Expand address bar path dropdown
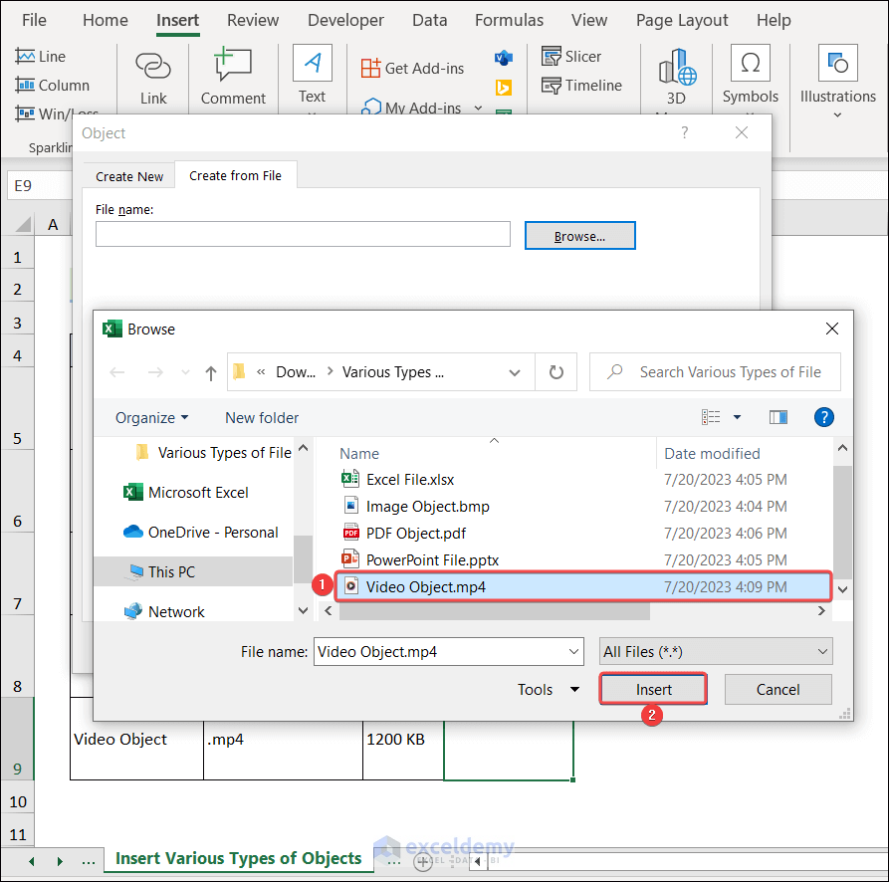The image size is (889, 882). (x=515, y=372)
